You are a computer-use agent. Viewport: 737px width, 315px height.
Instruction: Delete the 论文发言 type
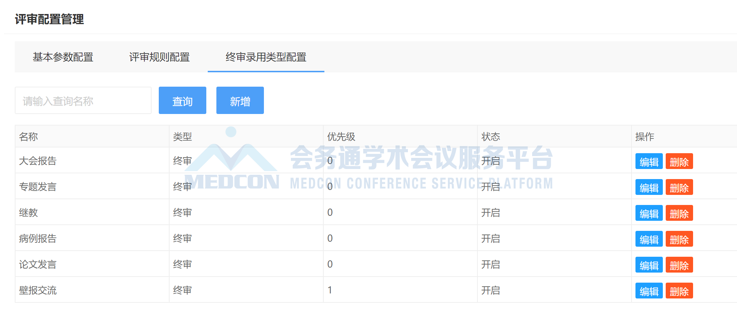[x=679, y=265]
